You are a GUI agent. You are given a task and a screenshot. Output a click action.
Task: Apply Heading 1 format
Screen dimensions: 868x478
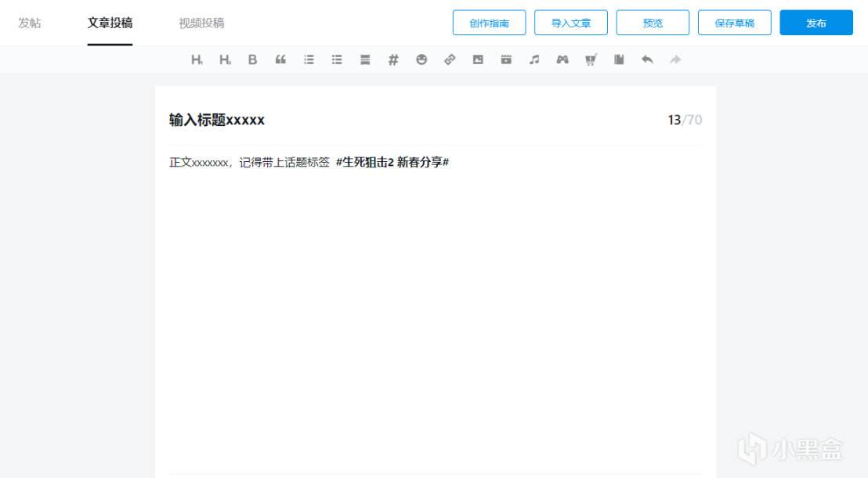[x=197, y=59]
